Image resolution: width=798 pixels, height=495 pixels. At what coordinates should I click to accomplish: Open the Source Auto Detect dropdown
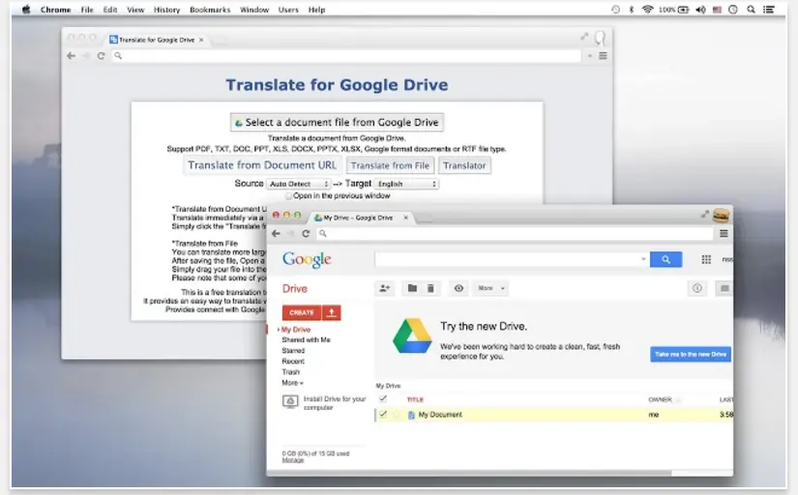tap(299, 184)
